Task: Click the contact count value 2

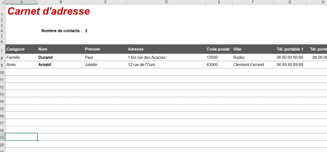Action: coord(86,31)
